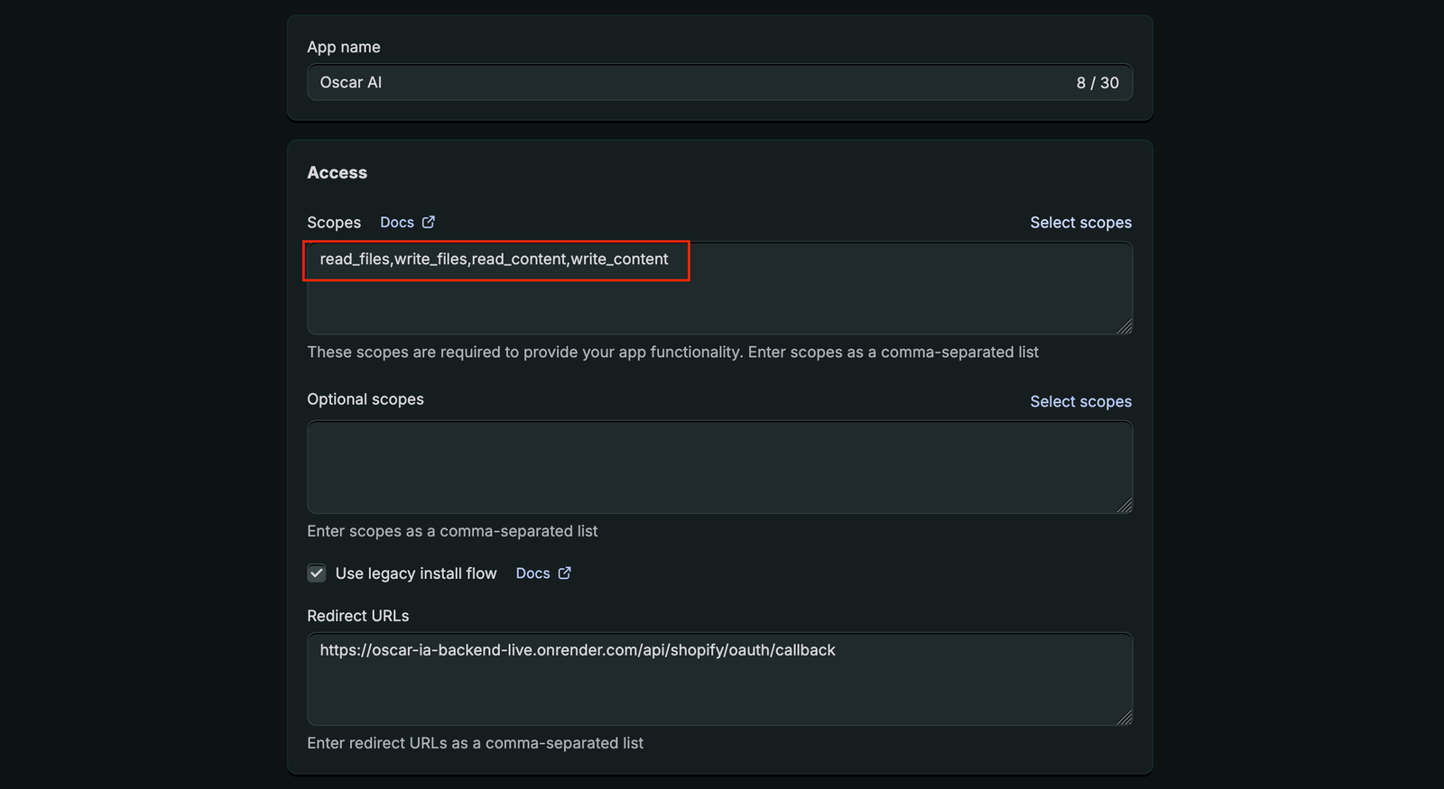The width and height of the screenshot is (1444, 789).
Task: Click inside the Redirect URLs textarea
Action: point(718,687)
